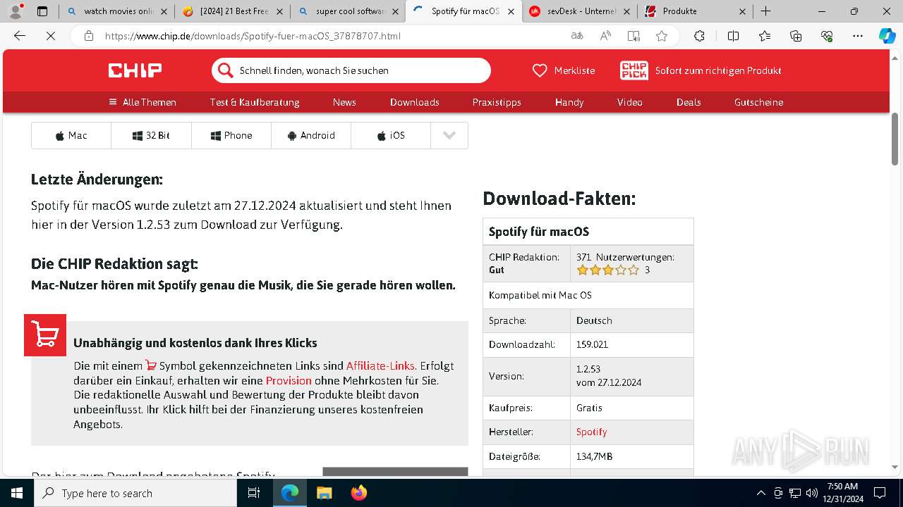Switch to 'watch movies online' tab
The height and width of the screenshot is (507, 903).
tap(116, 11)
